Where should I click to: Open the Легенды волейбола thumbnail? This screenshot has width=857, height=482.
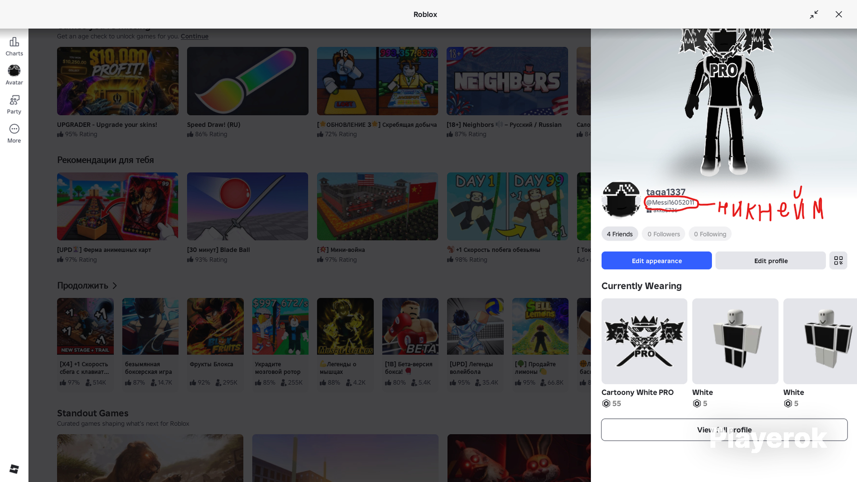(475, 326)
